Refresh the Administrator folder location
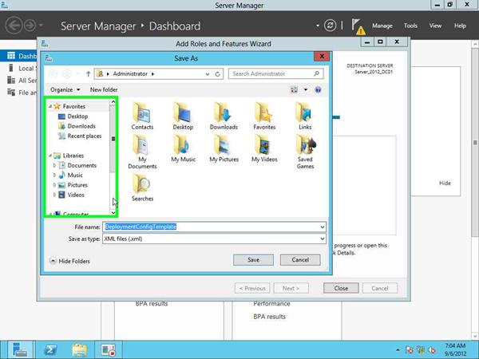This screenshot has height=359, width=479. (x=217, y=74)
